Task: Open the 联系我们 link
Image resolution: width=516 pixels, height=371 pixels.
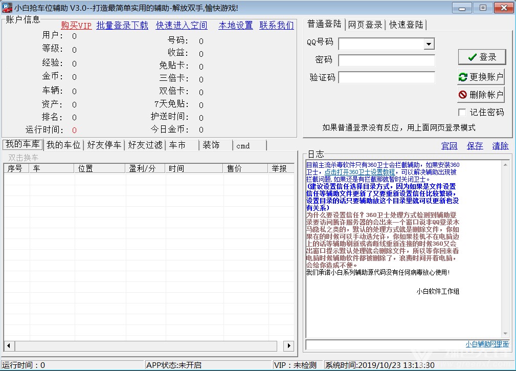Action: tap(277, 26)
